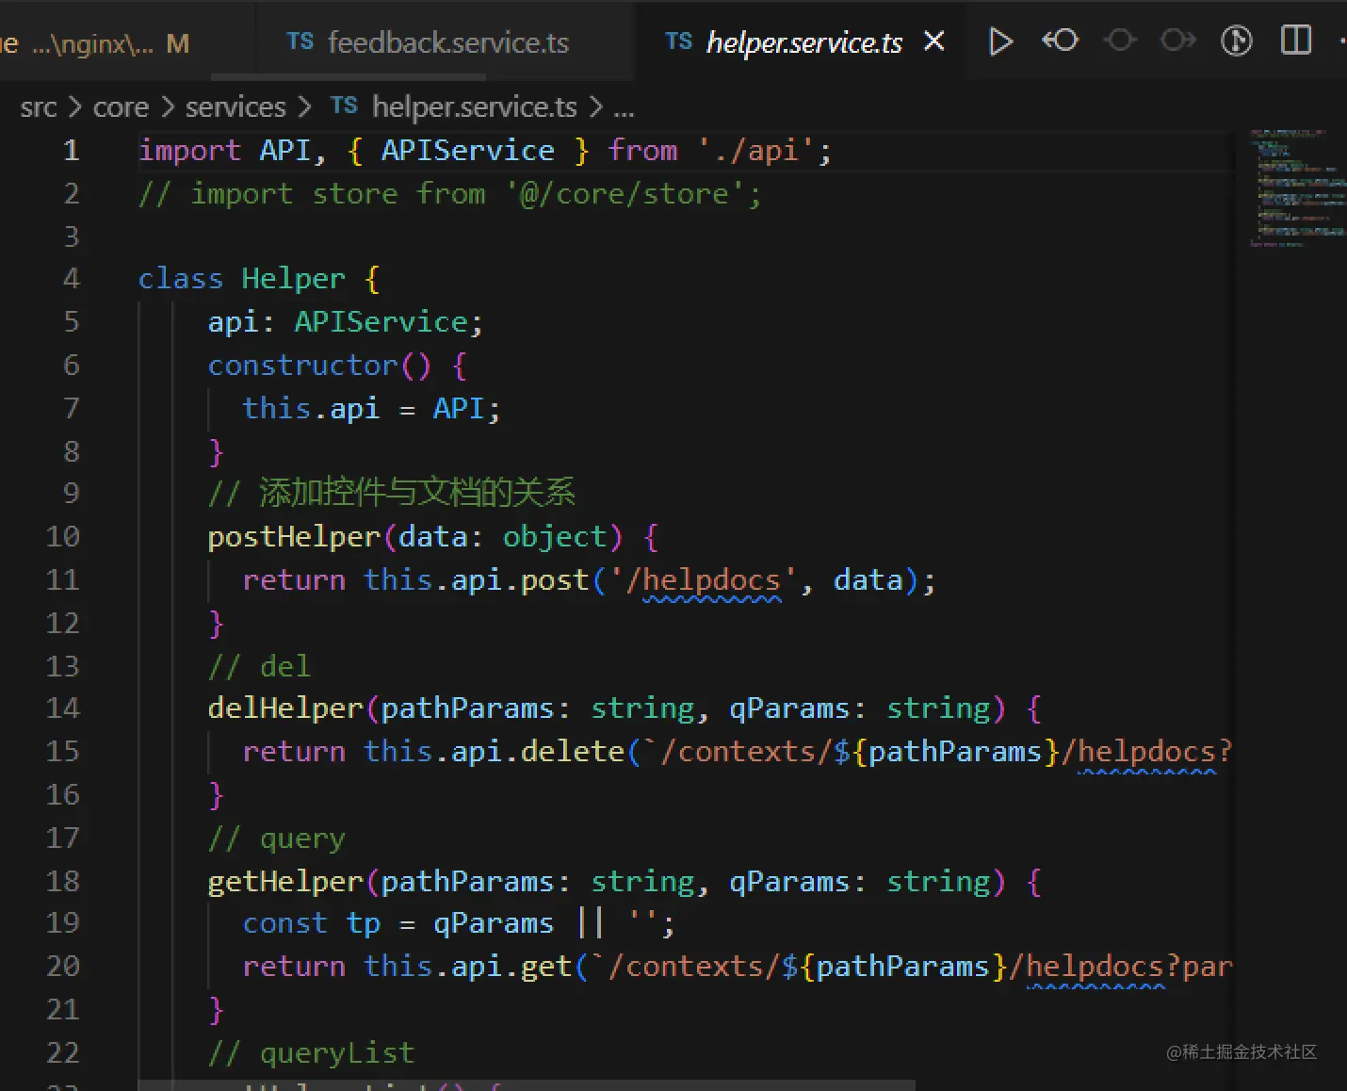Click the Run play icon in editor toolbar
The image size is (1347, 1091).
[1000, 41]
